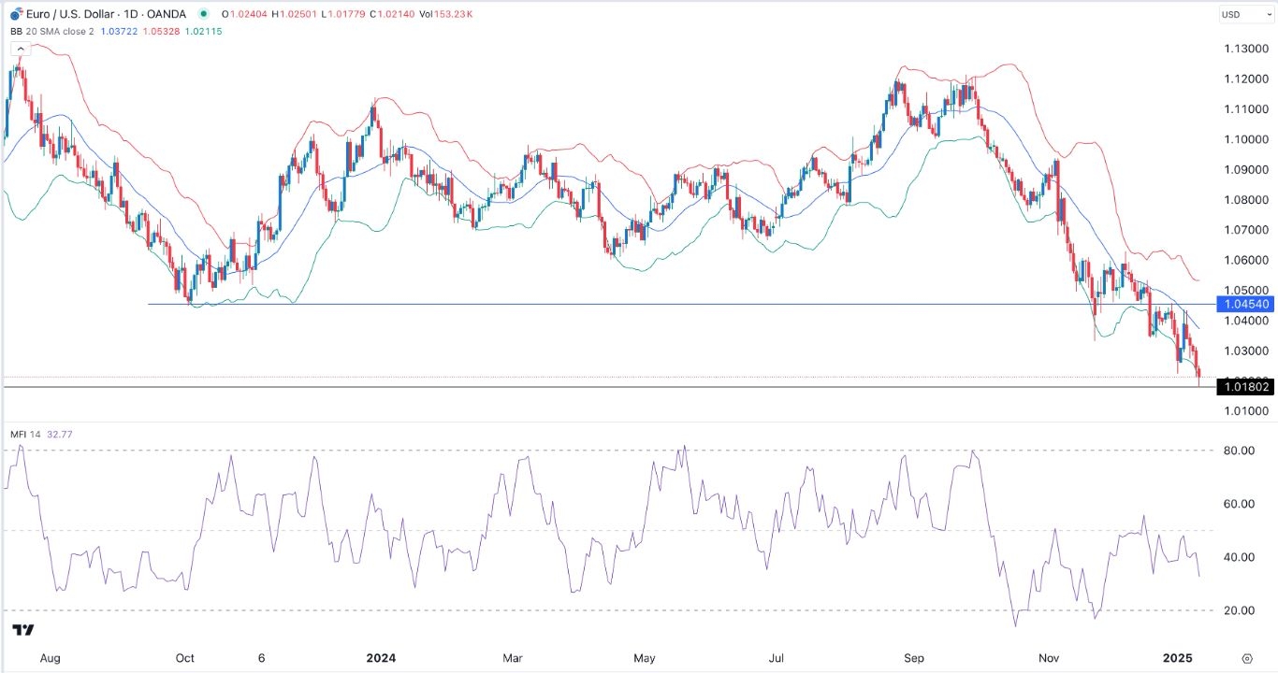Click the May marker on time axis
This screenshot has width=1278, height=673.
coord(644,658)
